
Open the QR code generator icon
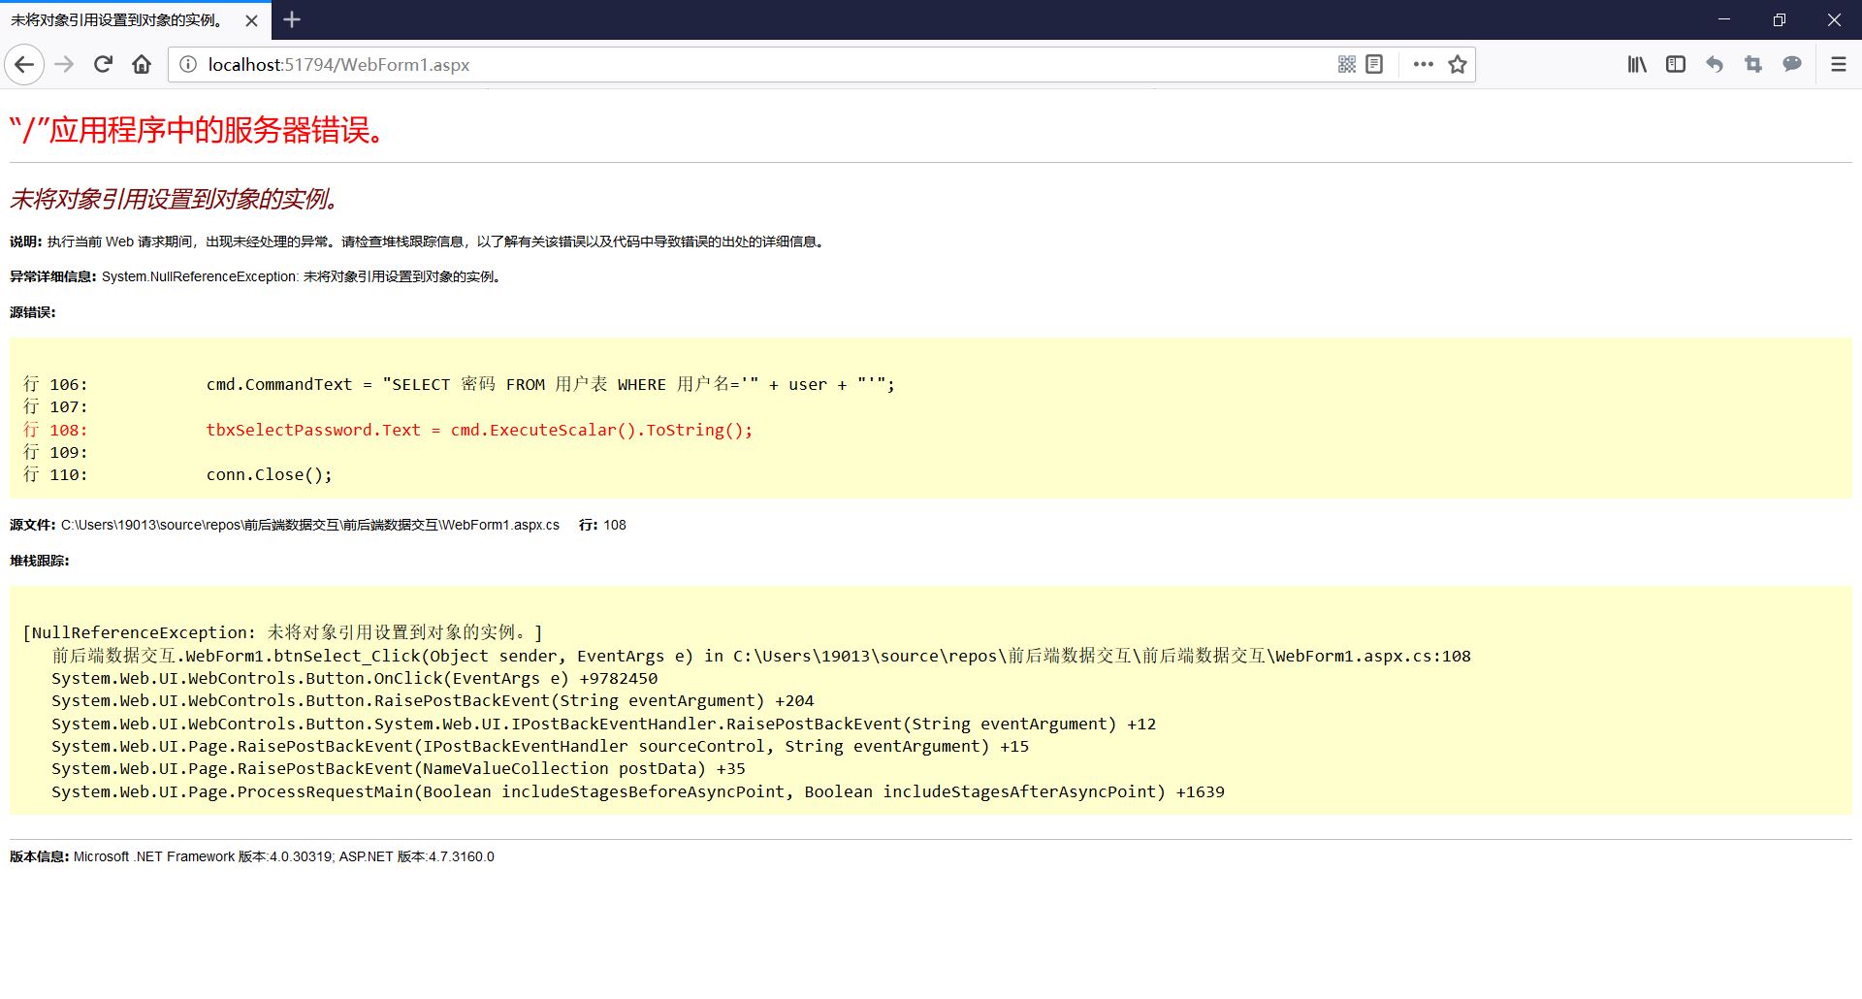tap(1347, 65)
